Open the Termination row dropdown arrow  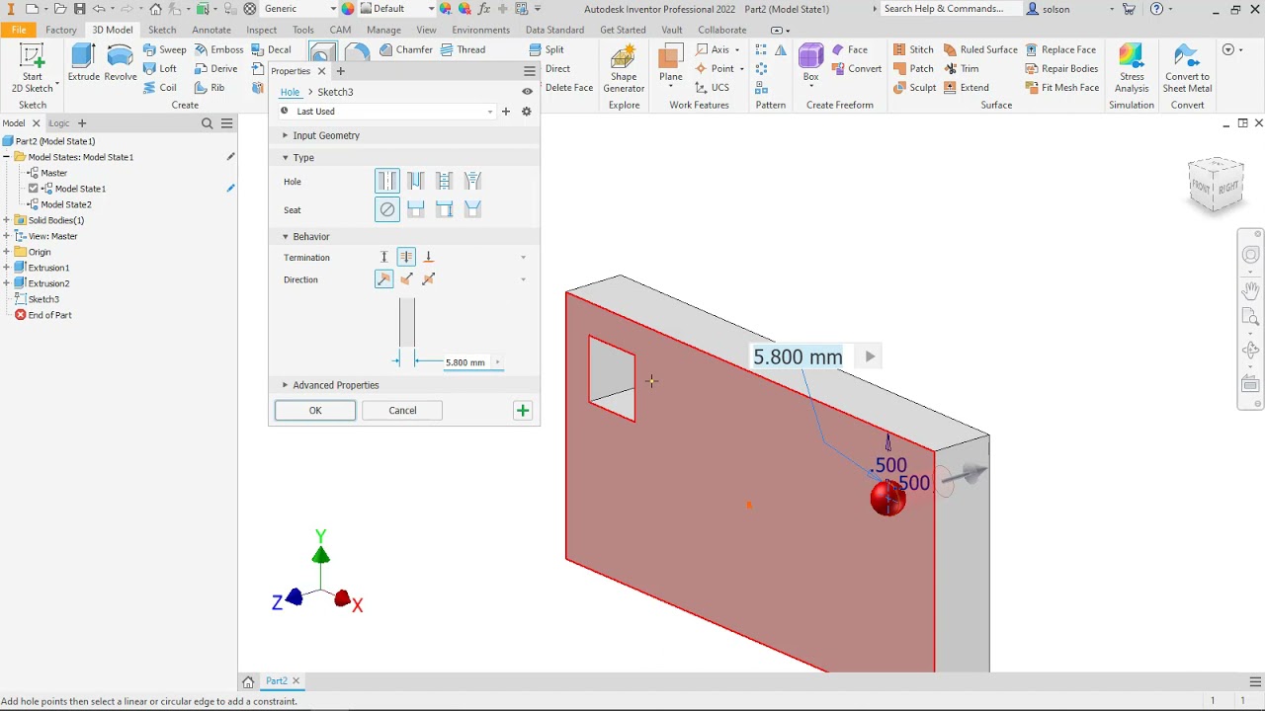tap(523, 258)
